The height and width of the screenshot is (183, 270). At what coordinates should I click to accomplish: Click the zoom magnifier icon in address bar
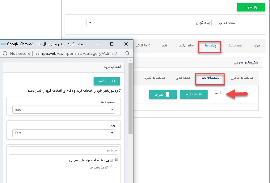127,53
